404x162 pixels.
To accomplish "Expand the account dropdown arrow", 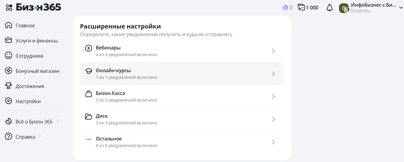I will click(400, 8).
